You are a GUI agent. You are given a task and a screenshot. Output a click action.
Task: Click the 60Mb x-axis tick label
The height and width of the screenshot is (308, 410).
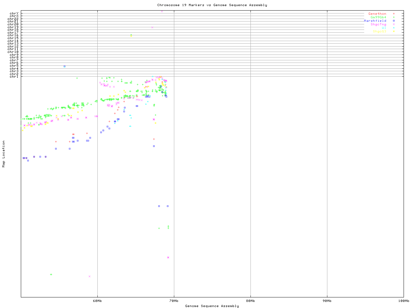pos(97,301)
